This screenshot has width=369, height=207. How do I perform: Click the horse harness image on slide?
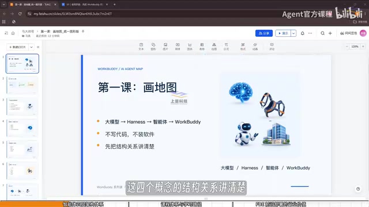click(272, 105)
